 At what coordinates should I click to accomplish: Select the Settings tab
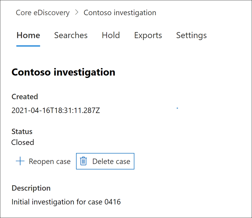pyautogui.click(x=191, y=35)
